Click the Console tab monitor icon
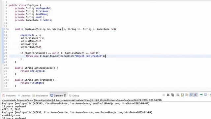The height and width of the screenshot is (119, 211). click(52, 96)
